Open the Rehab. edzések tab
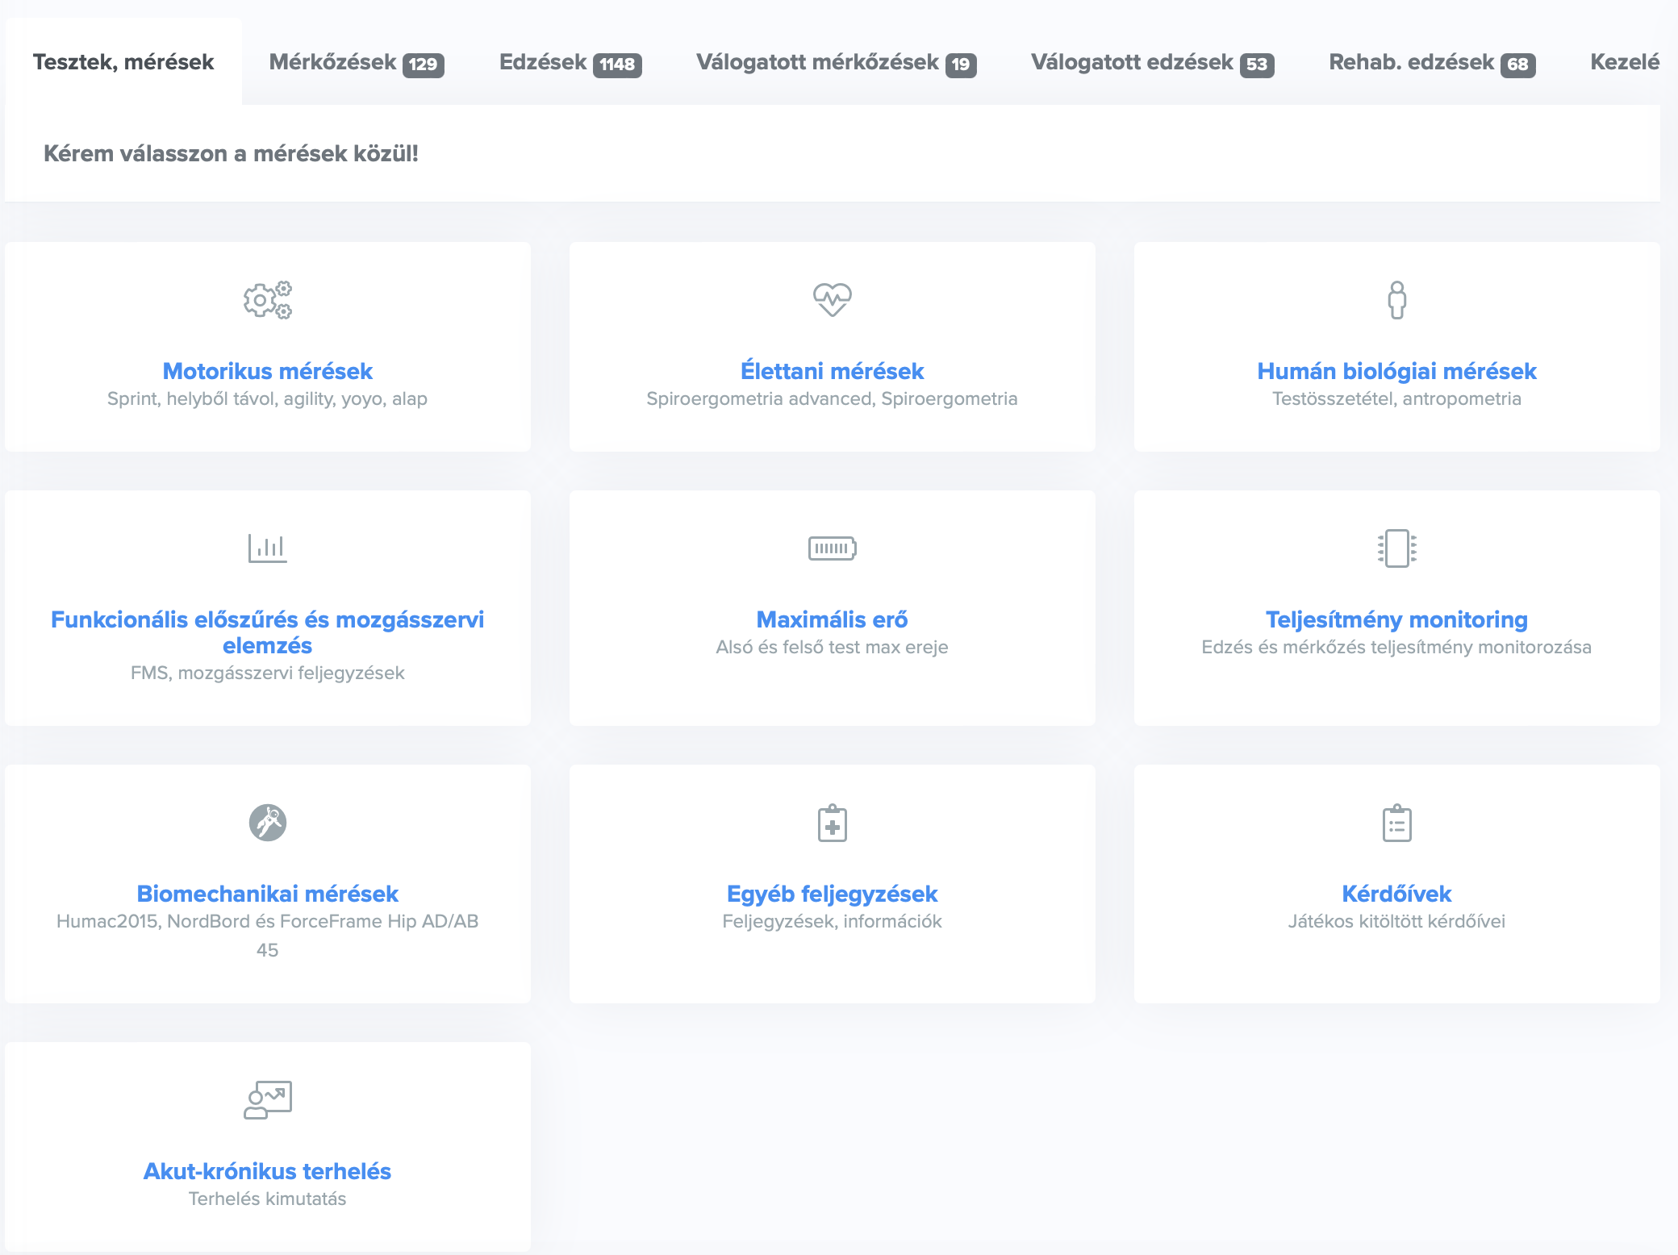 [x=1431, y=62]
